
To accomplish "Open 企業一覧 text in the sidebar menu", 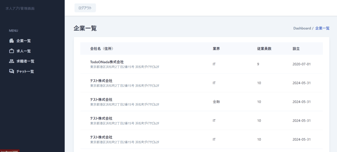I will 24,41.
